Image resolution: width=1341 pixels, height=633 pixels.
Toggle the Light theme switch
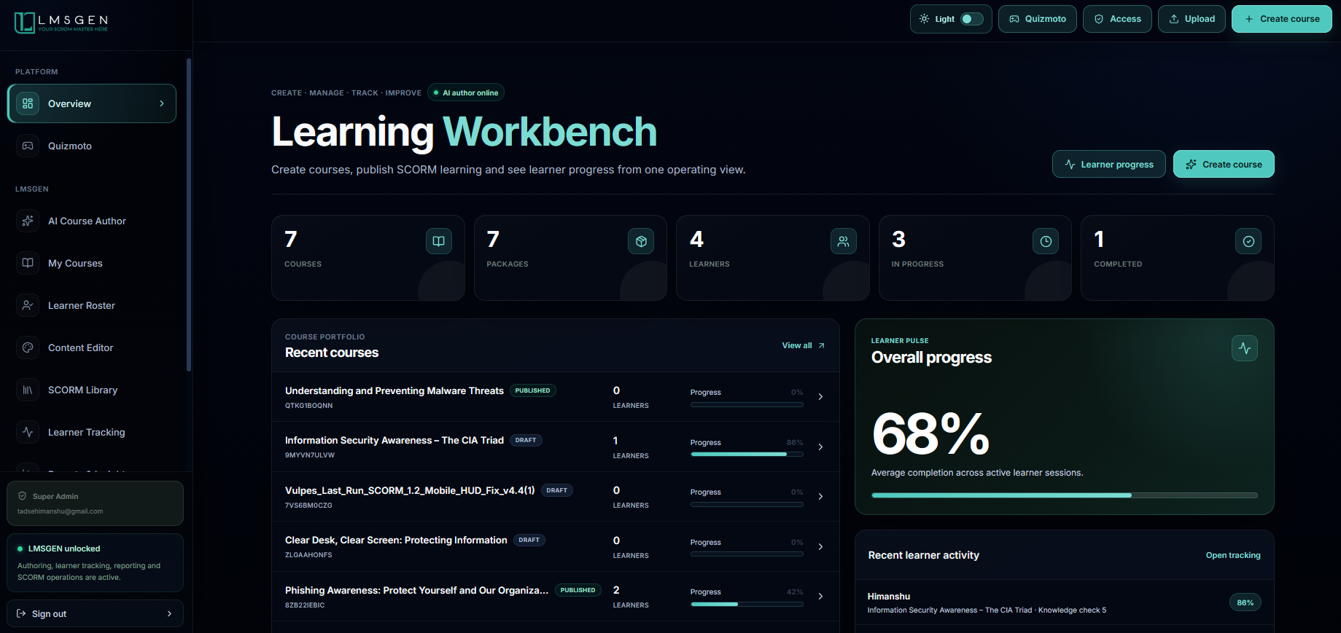(x=972, y=19)
